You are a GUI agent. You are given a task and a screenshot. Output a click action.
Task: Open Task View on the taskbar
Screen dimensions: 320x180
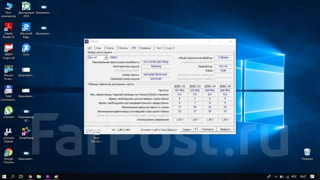point(21,176)
